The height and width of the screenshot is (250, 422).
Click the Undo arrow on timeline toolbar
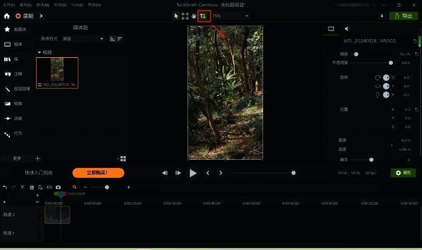click(x=5, y=187)
